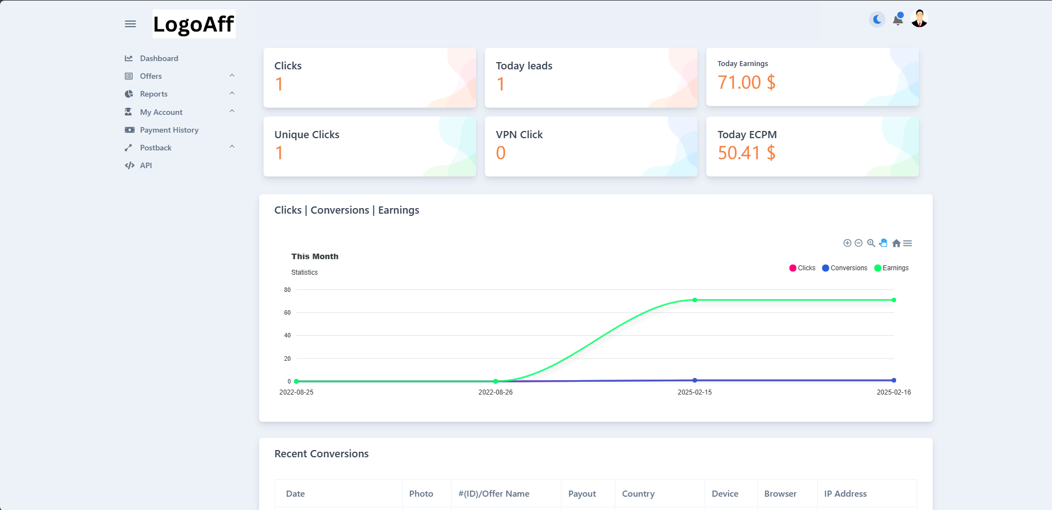Toggle dark mode moon icon
1052x510 pixels.
point(877,19)
